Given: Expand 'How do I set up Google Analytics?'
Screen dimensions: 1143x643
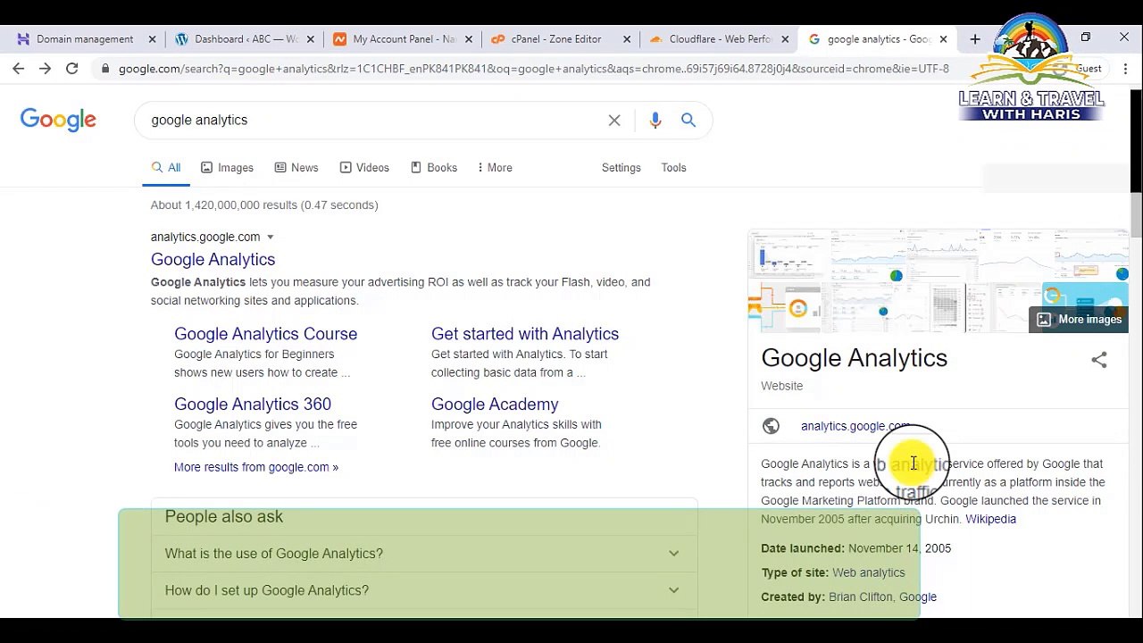Looking at the screenshot, I should pyautogui.click(x=423, y=590).
